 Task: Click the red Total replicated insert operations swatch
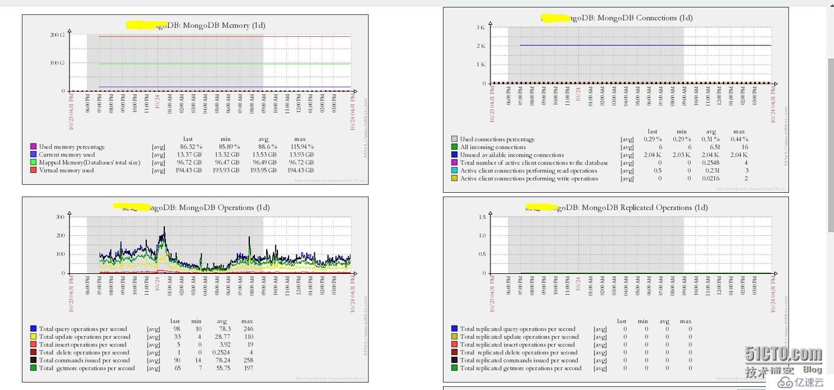455,344
